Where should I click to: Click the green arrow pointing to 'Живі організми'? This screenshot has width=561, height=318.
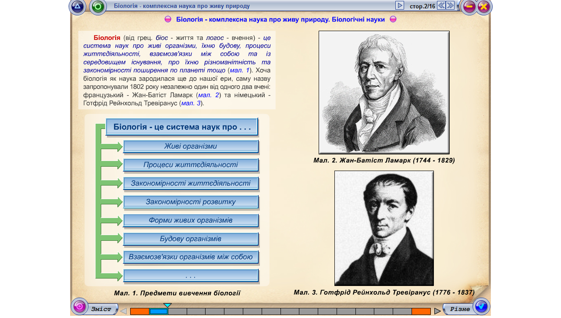[x=112, y=146]
